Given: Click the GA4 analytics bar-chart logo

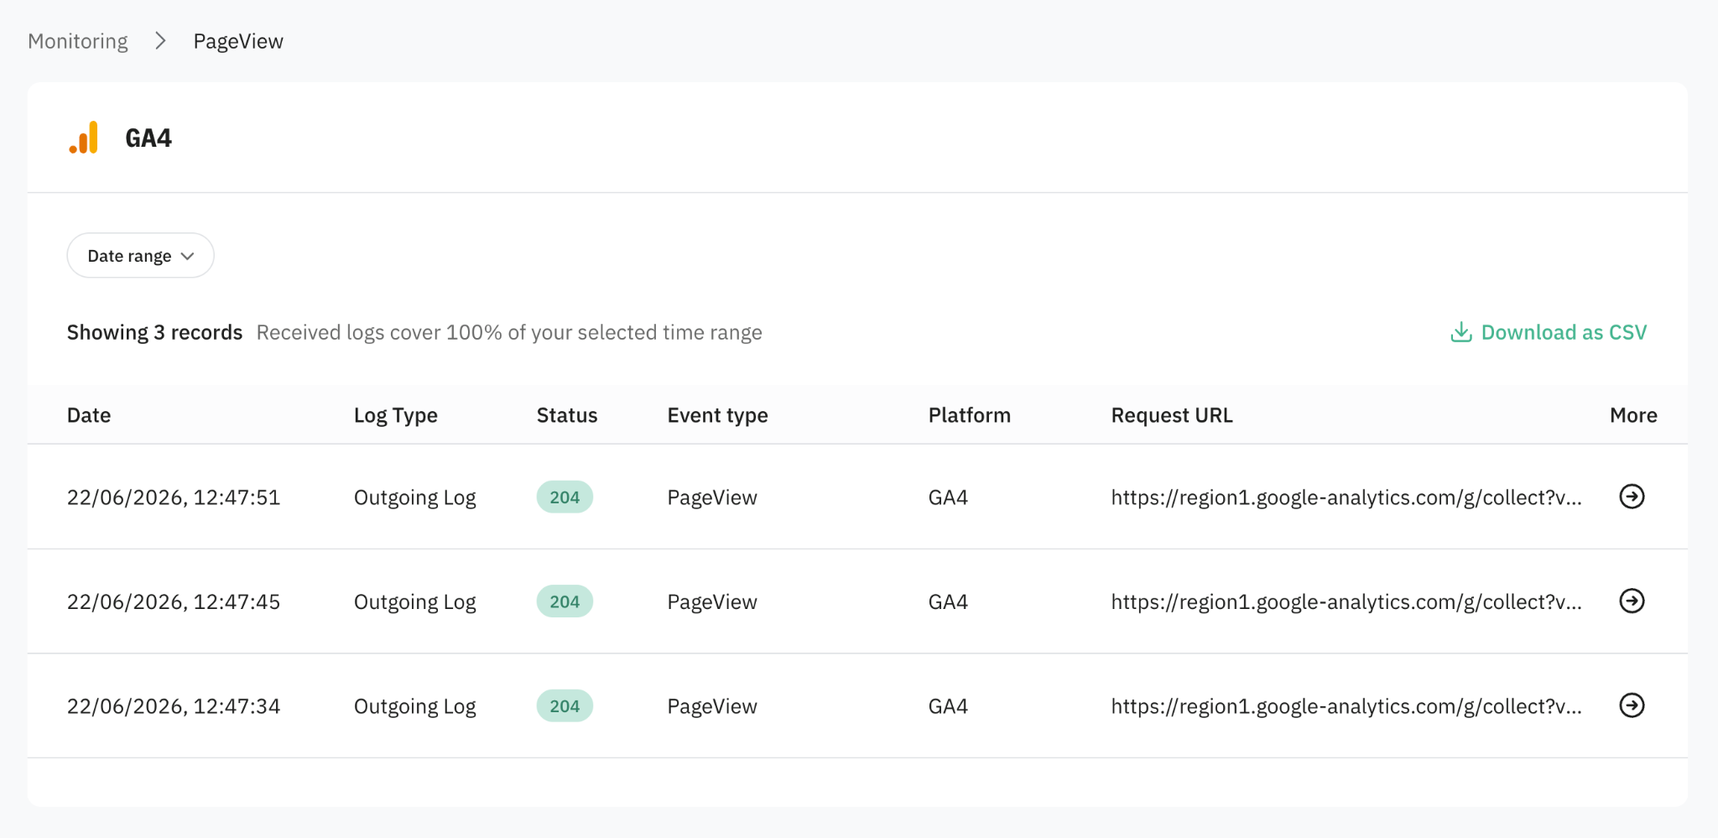Looking at the screenshot, I should coord(84,138).
